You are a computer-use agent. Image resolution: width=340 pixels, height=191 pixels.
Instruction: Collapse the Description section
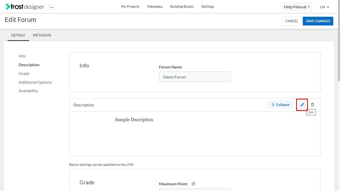point(280,105)
